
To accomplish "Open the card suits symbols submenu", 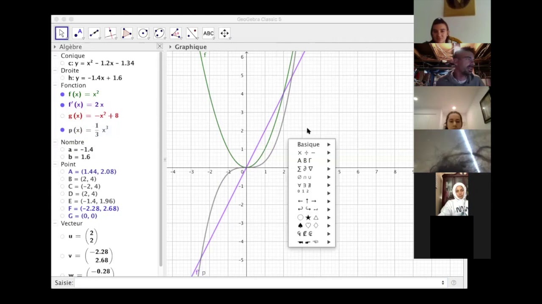I will (x=312, y=225).
